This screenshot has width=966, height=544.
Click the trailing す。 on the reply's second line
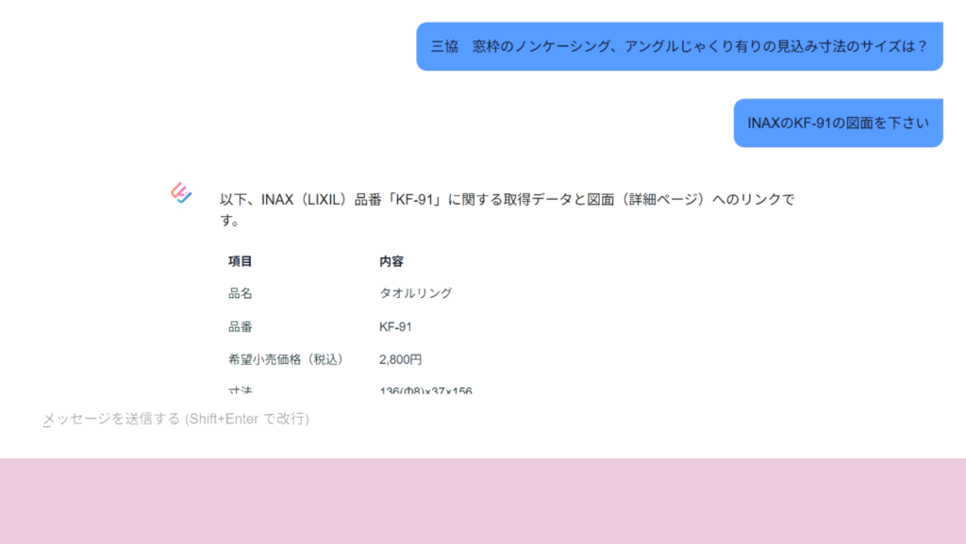[x=230, y=223]
